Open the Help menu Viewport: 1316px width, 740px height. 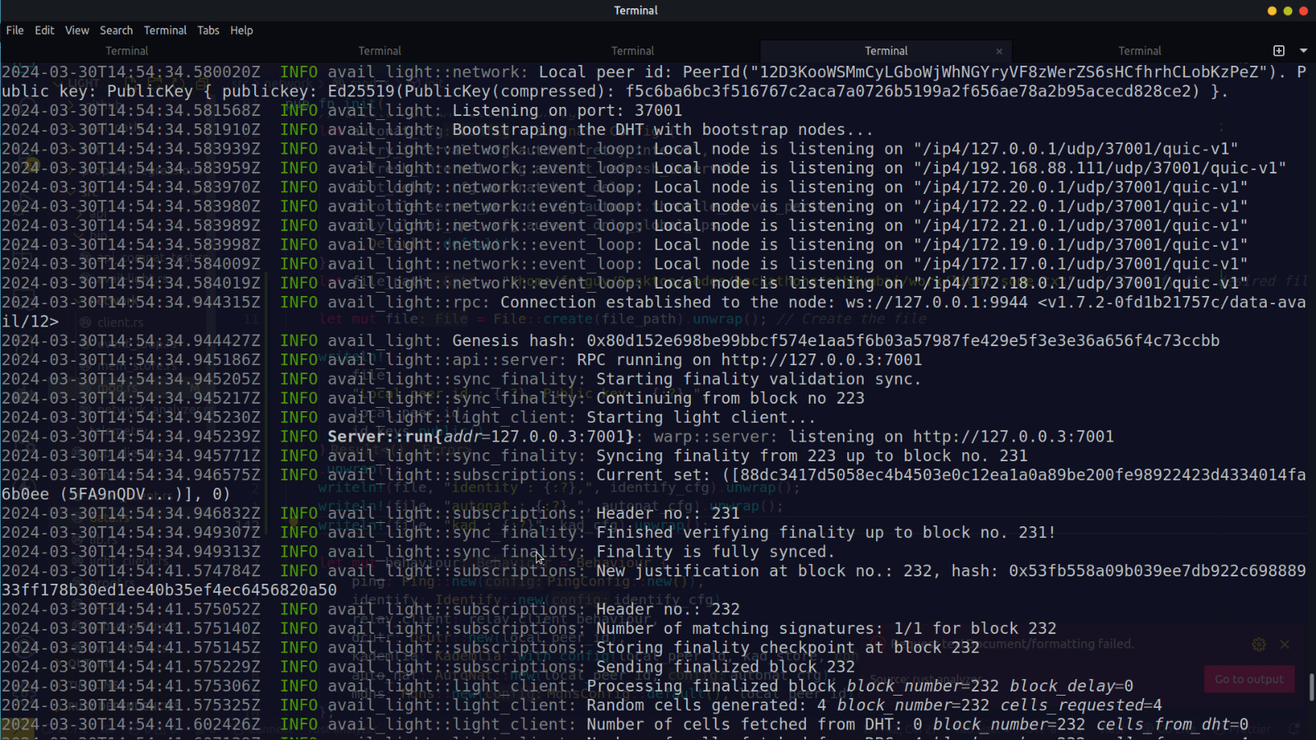[x=241, y=30]
